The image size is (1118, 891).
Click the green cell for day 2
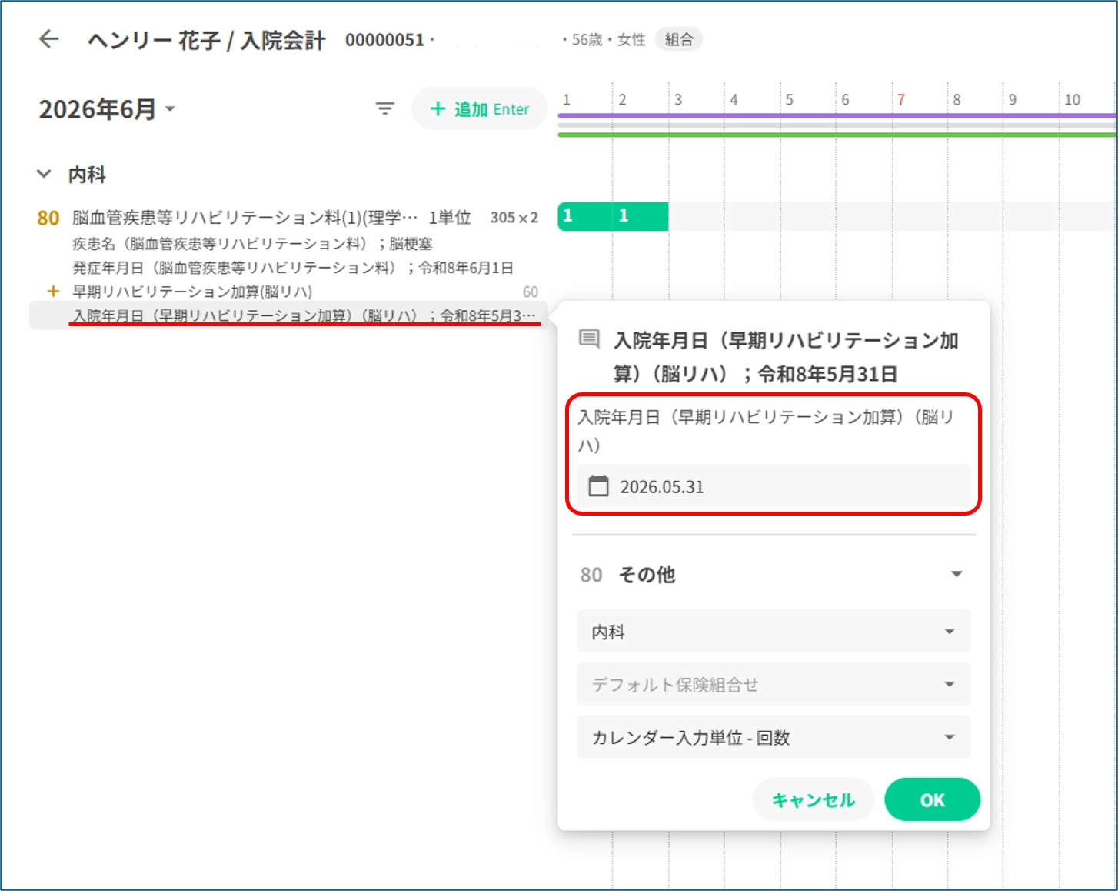click(x=641, y=216)
